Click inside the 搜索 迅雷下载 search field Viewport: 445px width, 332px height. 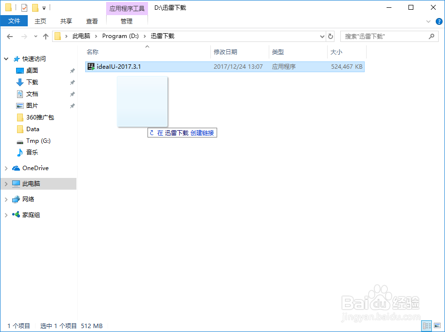(x=385, y=36)
